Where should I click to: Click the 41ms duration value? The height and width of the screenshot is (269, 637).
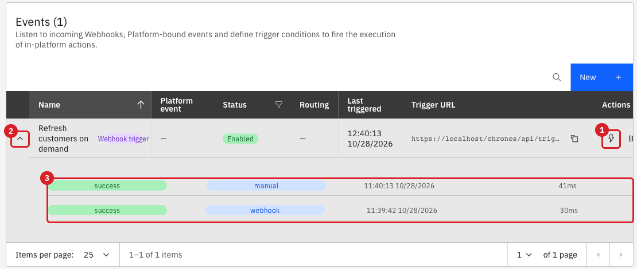(x=568, y=186)
